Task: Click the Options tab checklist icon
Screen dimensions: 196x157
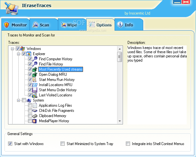Action: pyautogui.click(x=92, y=25)
